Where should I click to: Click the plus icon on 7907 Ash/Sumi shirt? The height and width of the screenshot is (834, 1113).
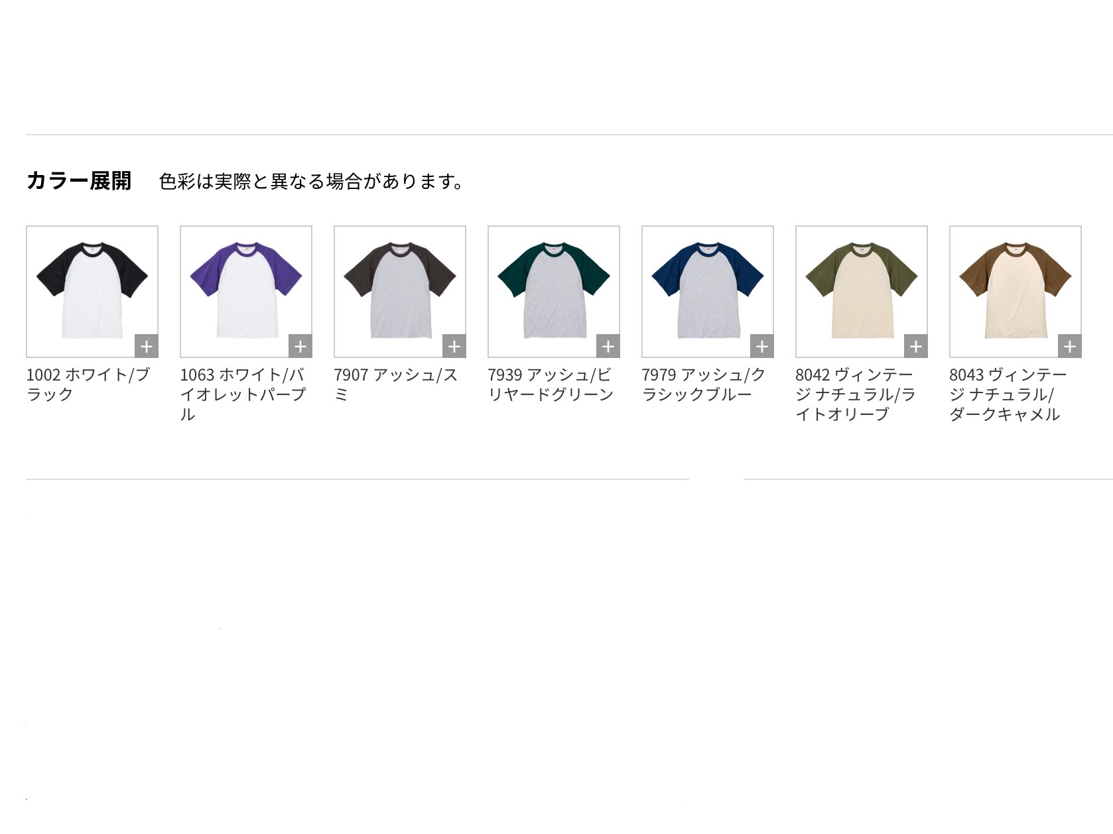pyautogui.click(x=454, y=346)
